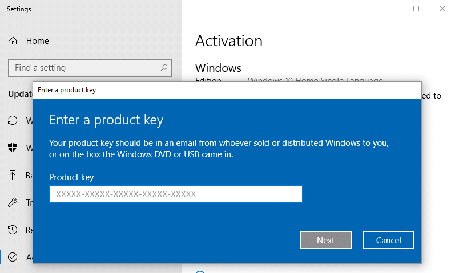The width and height of the screenshot is (455, 273).
Task: Maximize the Settings window
Action: click(416, 9)
